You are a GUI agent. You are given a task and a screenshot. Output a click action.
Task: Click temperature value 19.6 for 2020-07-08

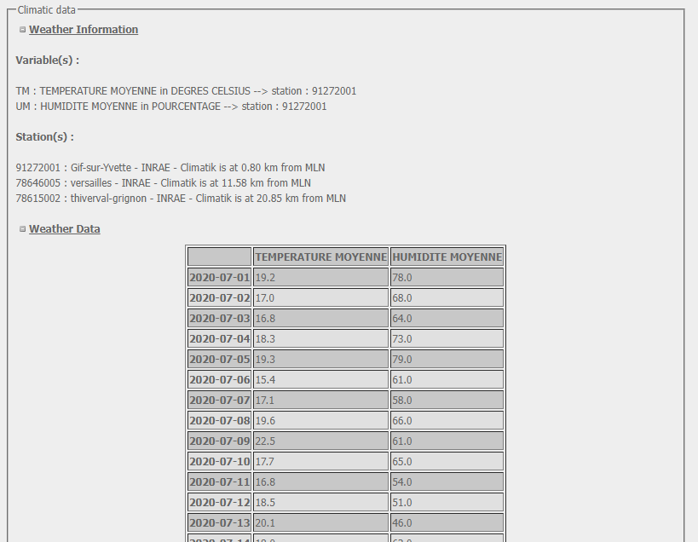(x=321, y=420)
